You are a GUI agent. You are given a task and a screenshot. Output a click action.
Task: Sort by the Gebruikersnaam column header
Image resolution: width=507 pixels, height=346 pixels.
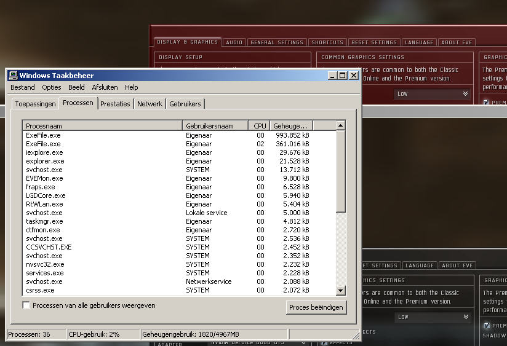215,125
